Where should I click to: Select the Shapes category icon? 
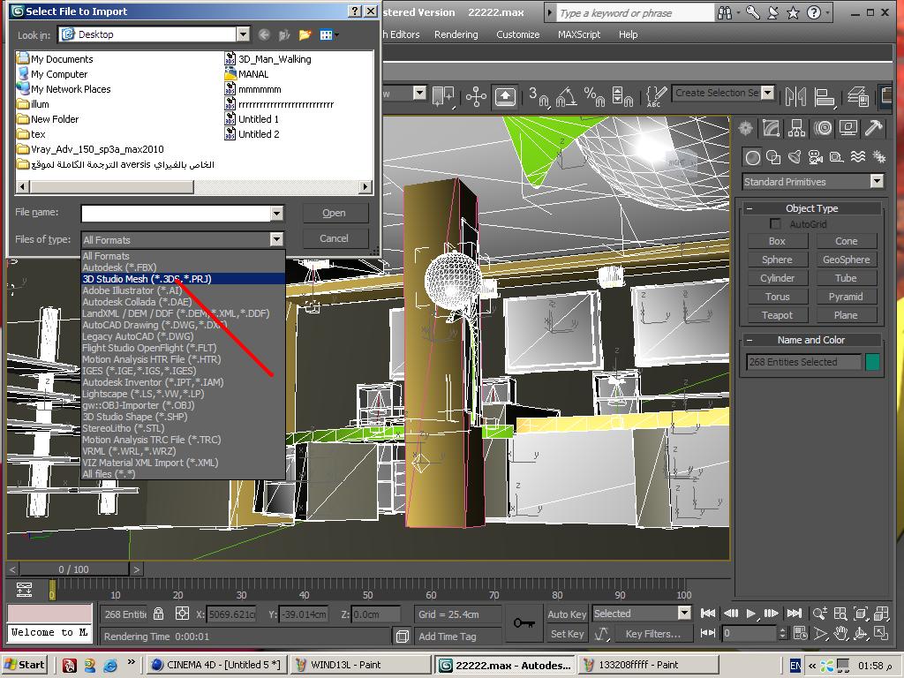773,157
